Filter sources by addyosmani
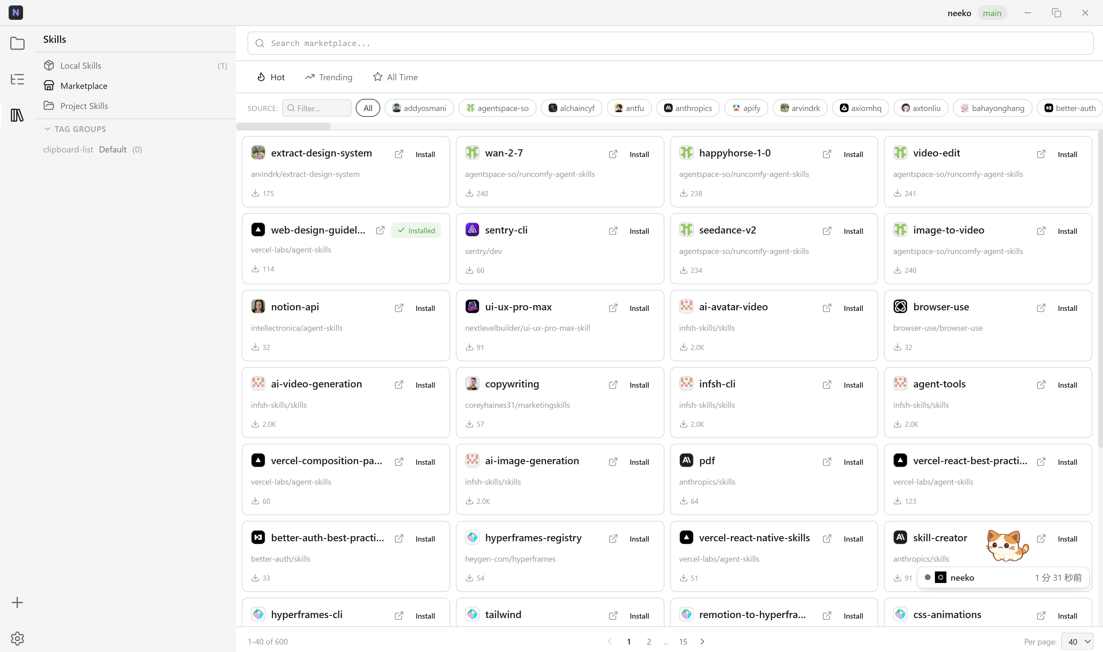This screenshot has height=652, width=1103. click(x=419, y=108)
